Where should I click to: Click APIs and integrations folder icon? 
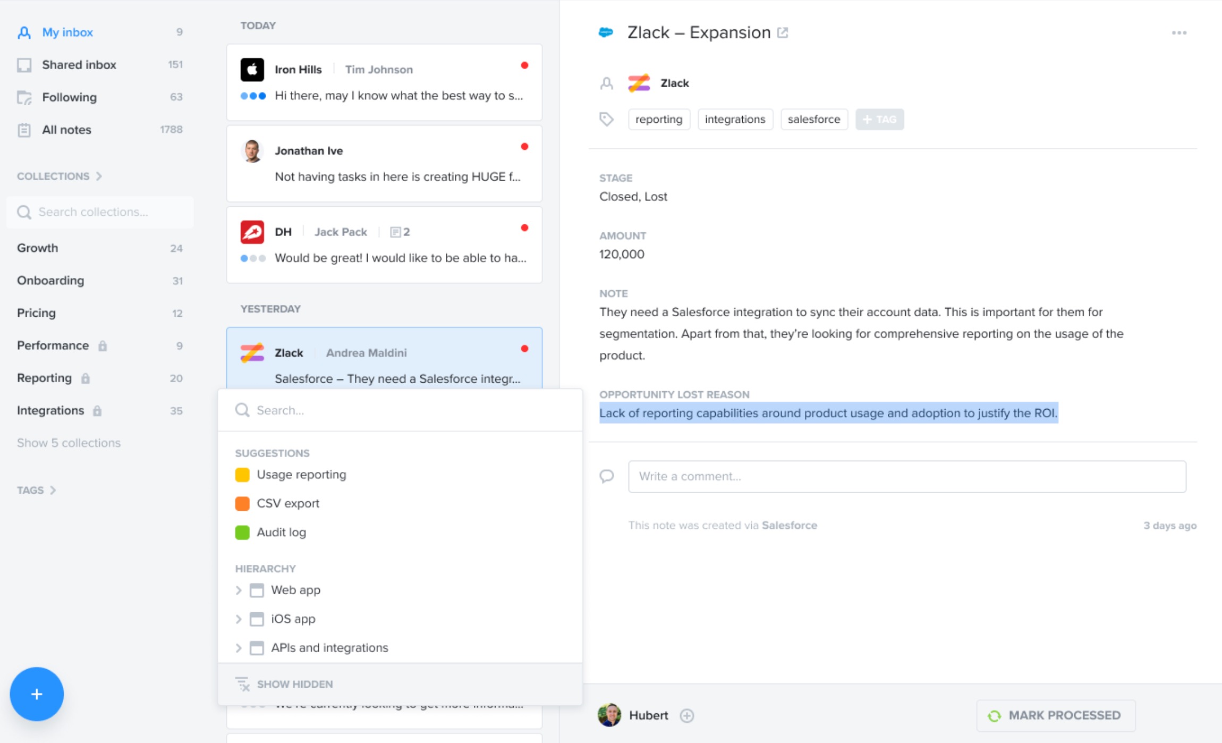[257, 648]
